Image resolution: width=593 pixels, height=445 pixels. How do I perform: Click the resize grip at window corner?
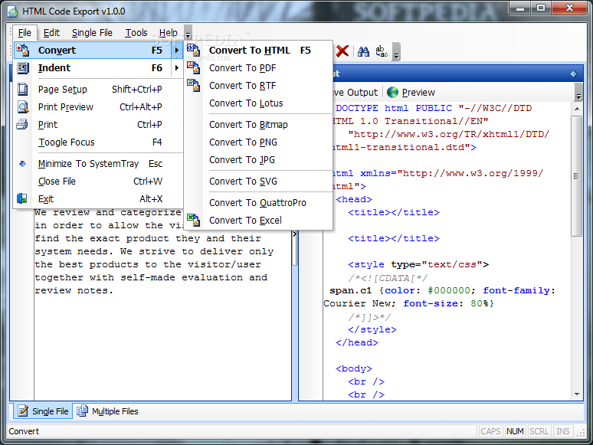(581, 434)
